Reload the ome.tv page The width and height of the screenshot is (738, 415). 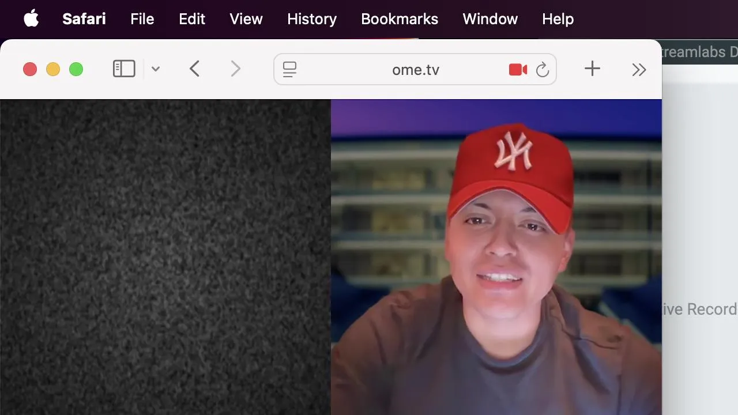coord(542,70)
